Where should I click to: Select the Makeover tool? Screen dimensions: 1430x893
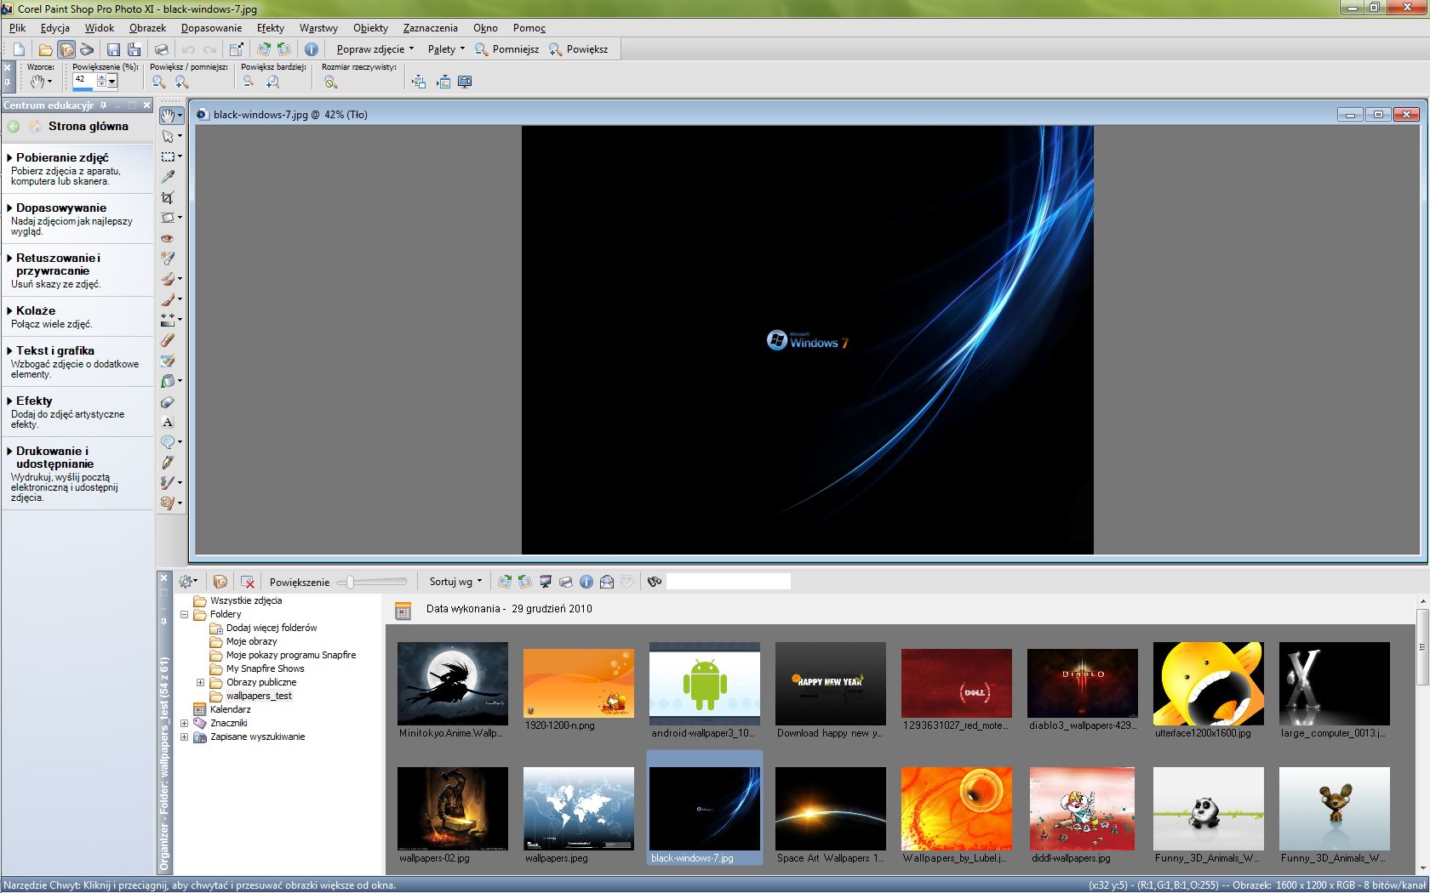[169, 259]
